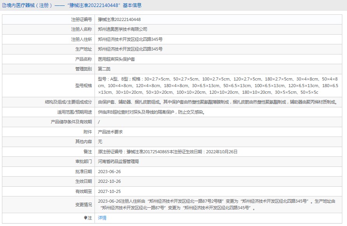This screenshot has height=226, width=347.
Task: Click the 结构及组成 composition description
Action: (x=218, y=102)
